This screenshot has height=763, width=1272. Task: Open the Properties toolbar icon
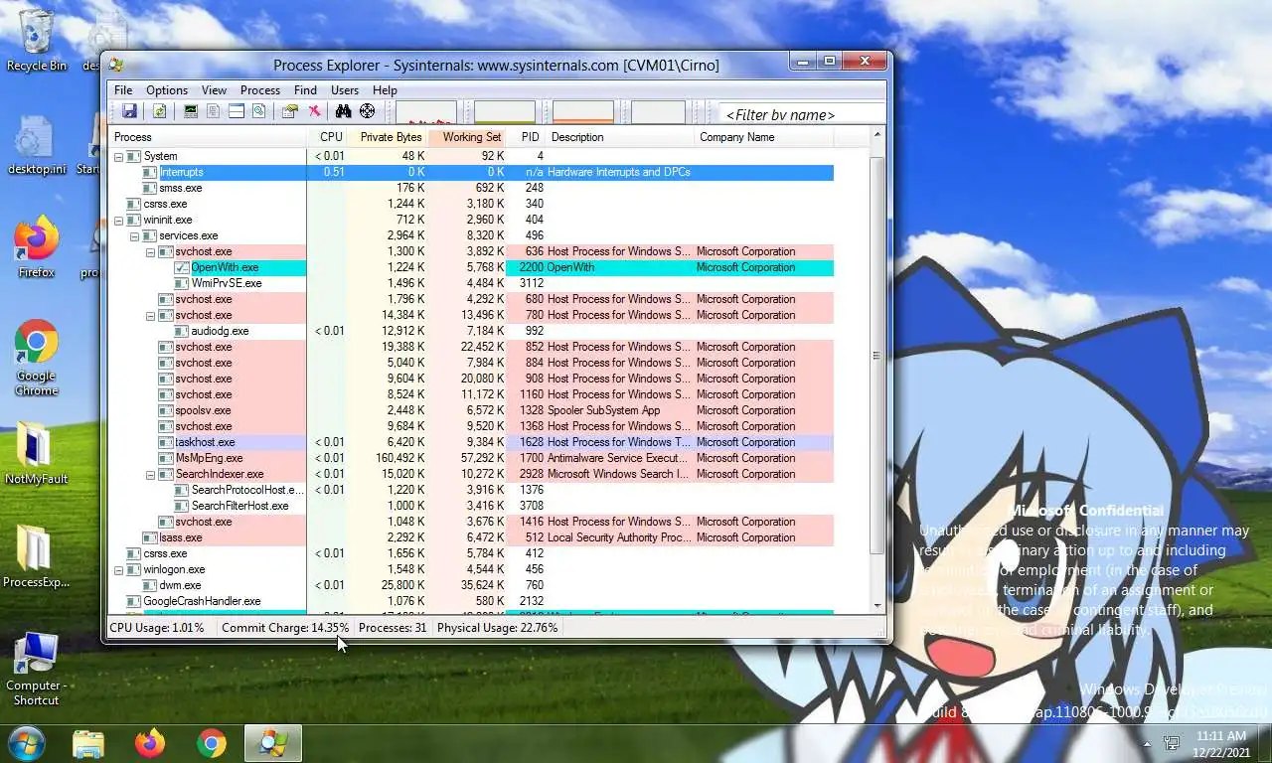point(290,111)
